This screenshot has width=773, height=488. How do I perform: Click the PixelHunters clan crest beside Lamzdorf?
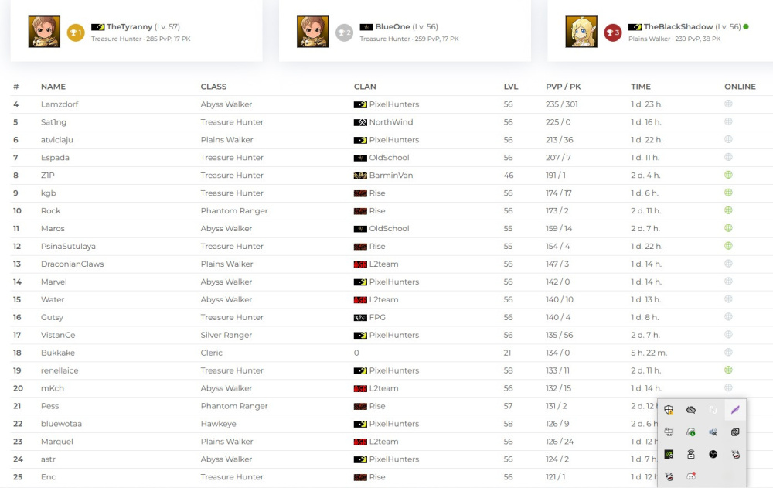coord(361,104)
